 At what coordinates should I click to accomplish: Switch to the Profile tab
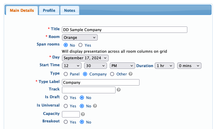pos(49,10)
